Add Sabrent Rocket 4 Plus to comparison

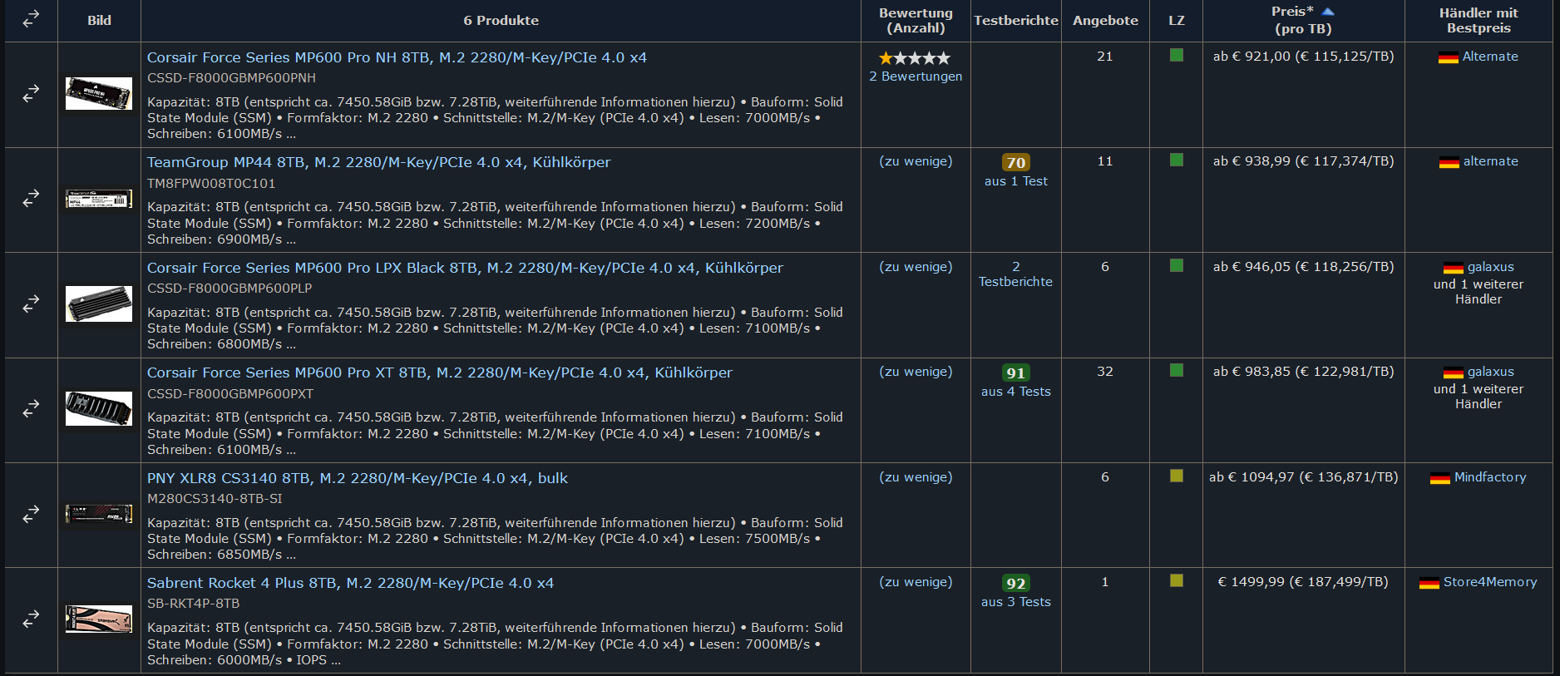(x=31, y=619)
